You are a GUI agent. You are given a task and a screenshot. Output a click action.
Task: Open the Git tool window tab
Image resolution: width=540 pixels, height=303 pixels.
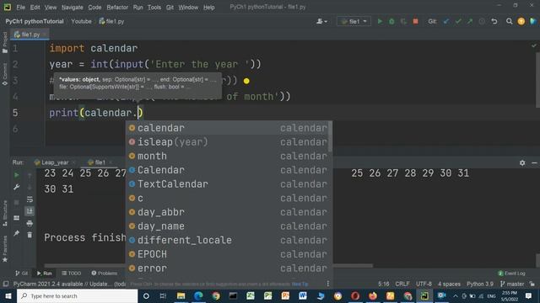(x=21, y=274)
